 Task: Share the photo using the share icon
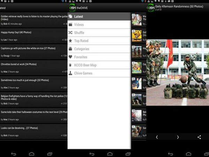click(x=199, y=137)
